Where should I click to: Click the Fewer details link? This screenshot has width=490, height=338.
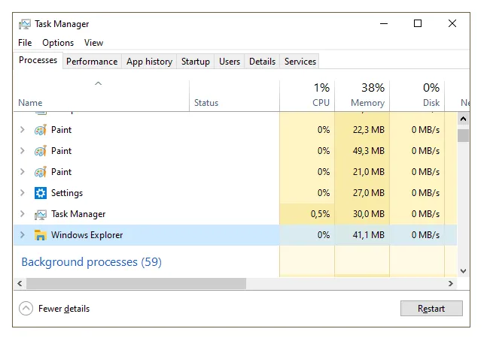64,309
